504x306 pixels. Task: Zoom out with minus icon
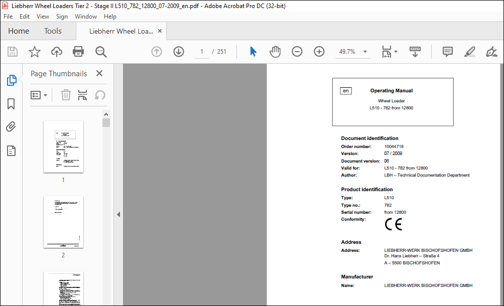coord(297,52)
